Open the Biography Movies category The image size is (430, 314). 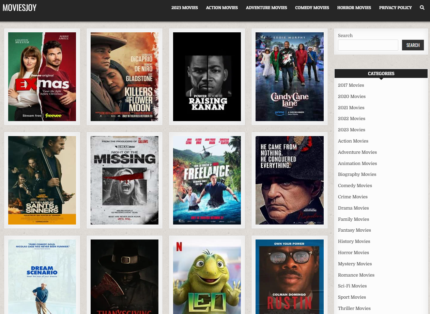[x=357, y=174]
